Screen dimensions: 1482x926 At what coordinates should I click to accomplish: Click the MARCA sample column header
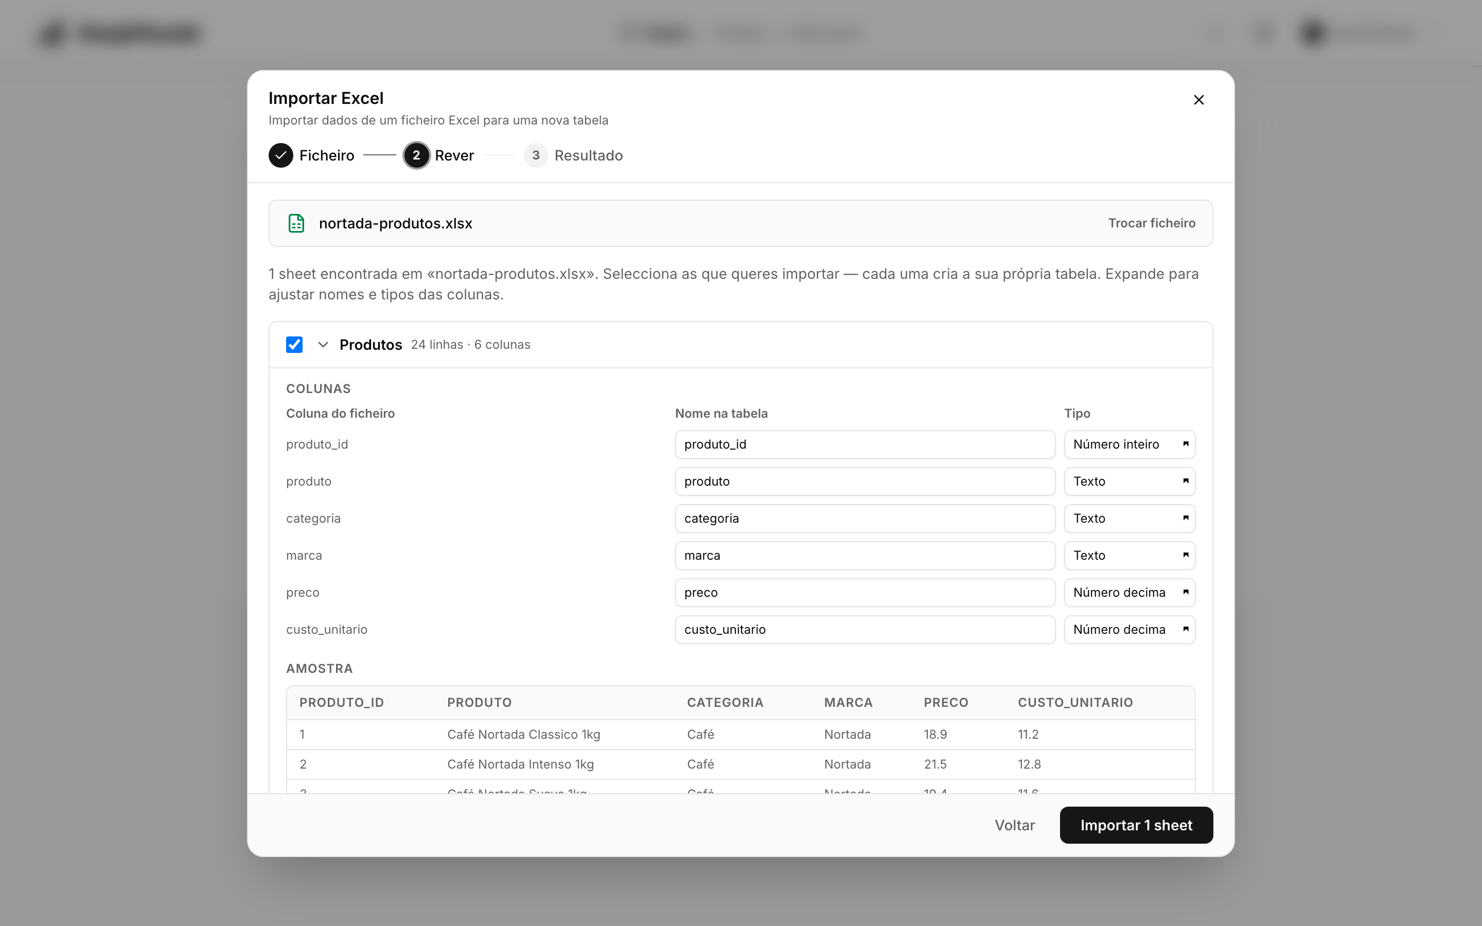click(848, 703)
